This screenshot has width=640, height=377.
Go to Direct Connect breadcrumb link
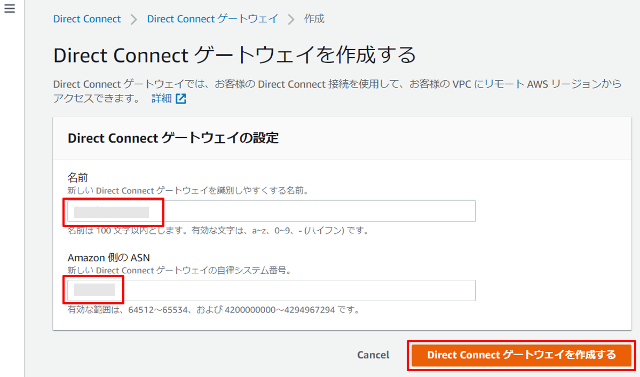click(87, 19)
